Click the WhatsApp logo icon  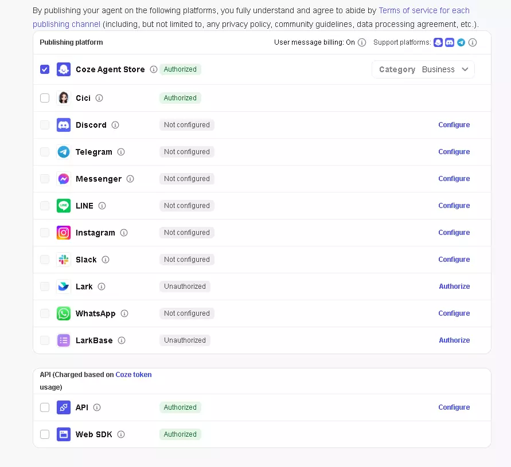tap(64, 313)
